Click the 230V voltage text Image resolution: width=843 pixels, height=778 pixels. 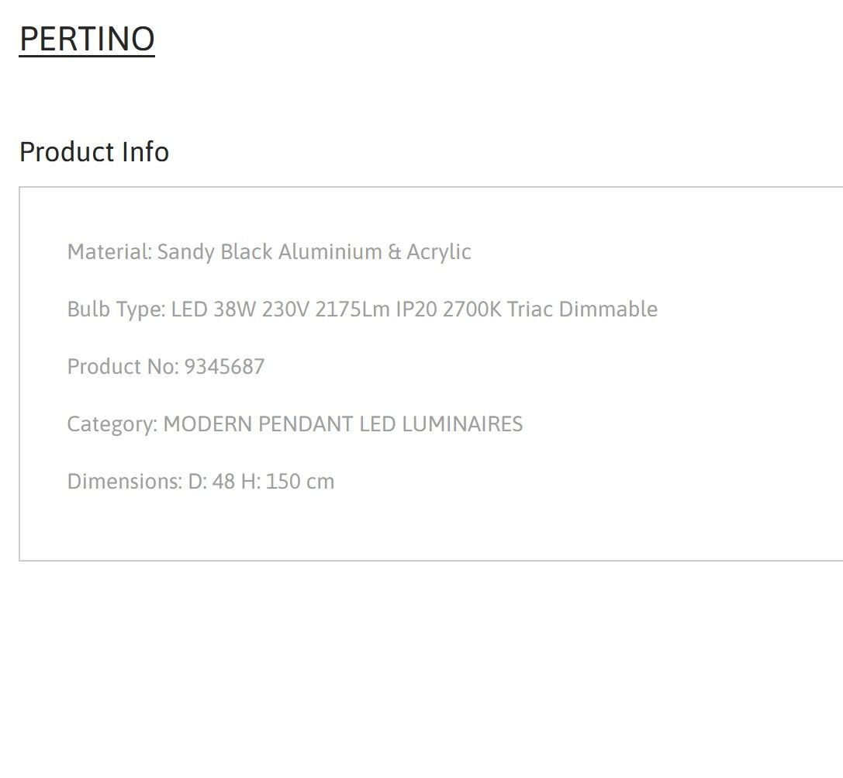(285, 309)
